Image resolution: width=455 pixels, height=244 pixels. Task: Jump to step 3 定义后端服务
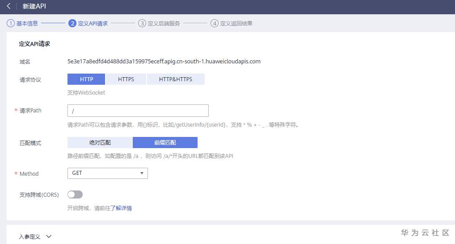[x=159, y=24]
